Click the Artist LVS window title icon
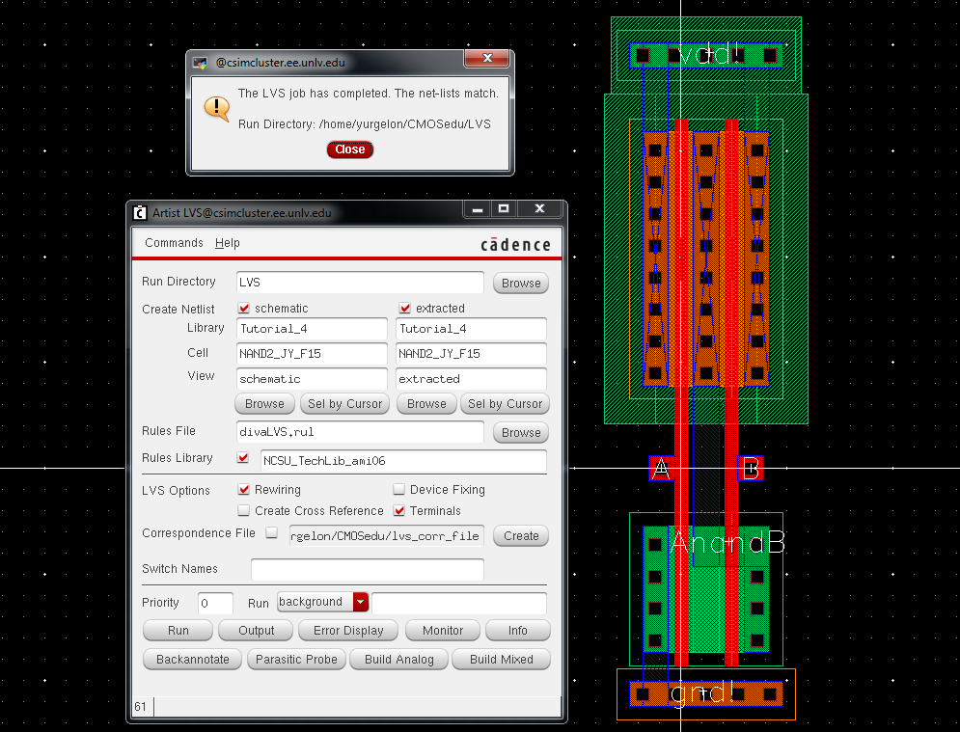The height and width of the screenshot is (732, 960). (x=140, y=213)
